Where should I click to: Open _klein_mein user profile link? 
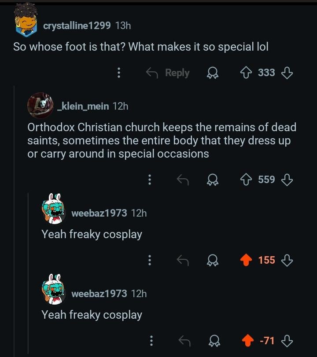coord(84,106)
